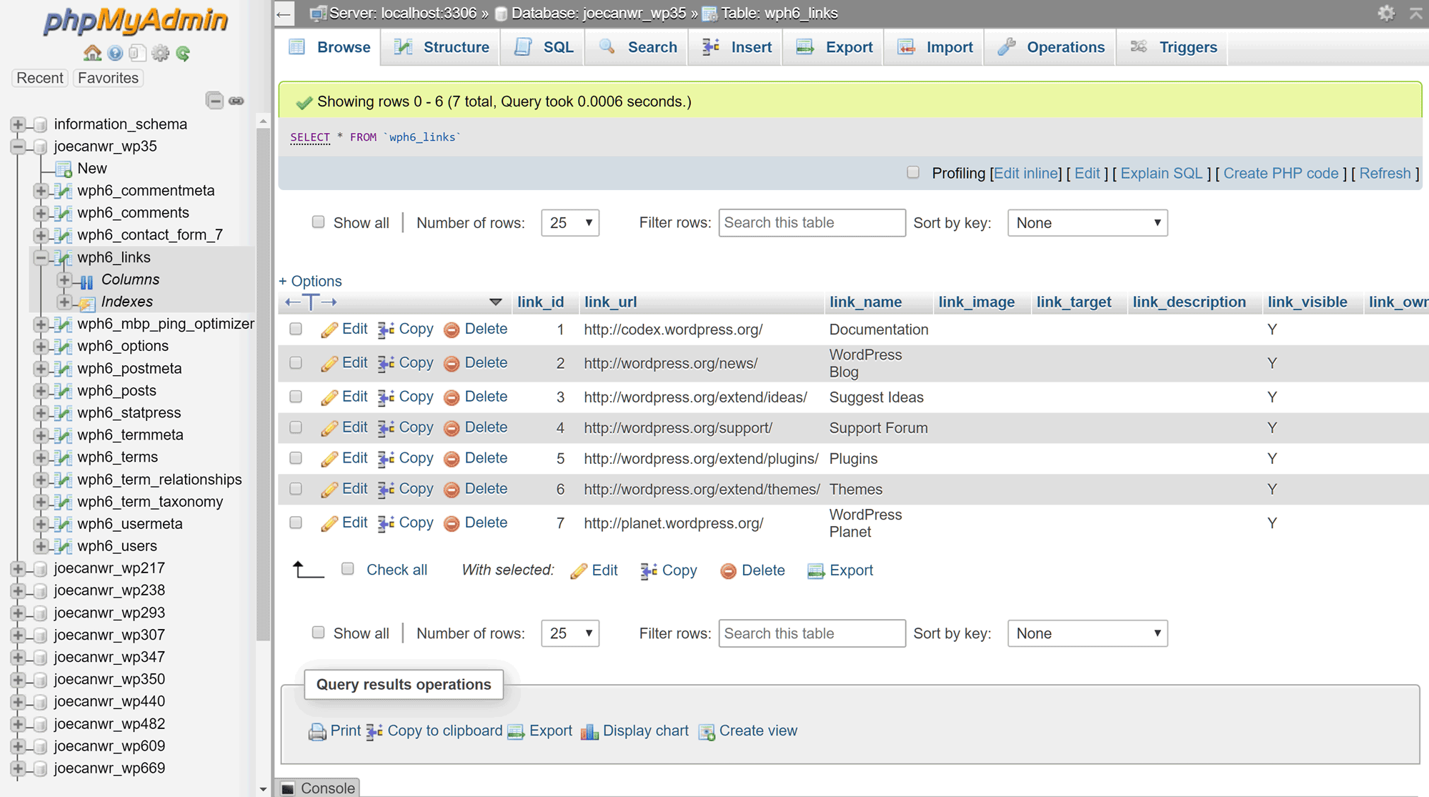Toggle link with main panel chain icon

(236, 101)
